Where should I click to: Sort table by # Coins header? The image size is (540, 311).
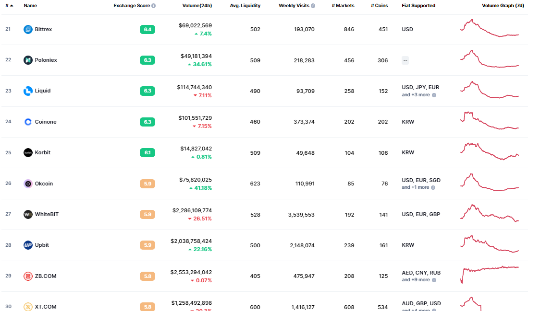click(x=380, y=5)
